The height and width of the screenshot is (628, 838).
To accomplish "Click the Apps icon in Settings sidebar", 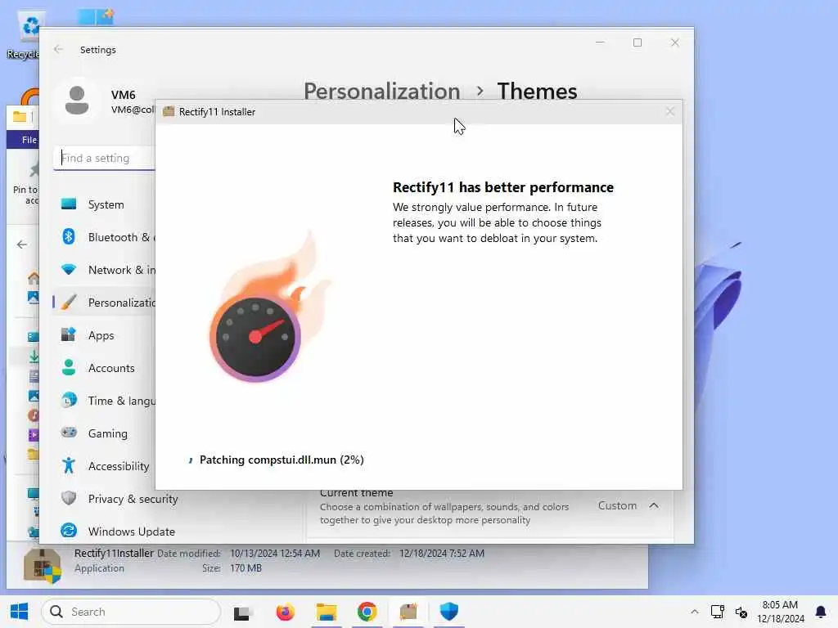I will click(x=69, y=334).
